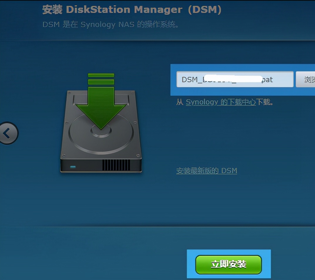Click the 浏览 browse button
The width and height of the screenshot is (315, 280).
tap(306, 79)
